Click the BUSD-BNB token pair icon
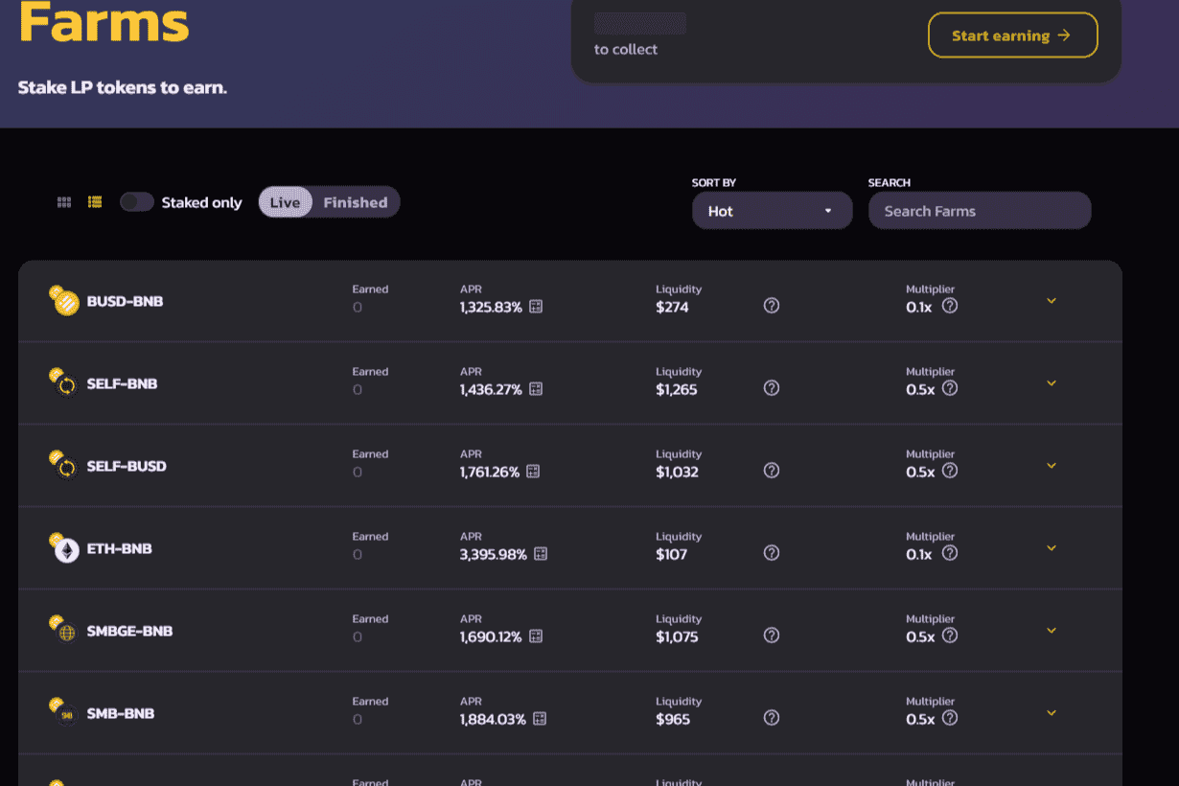The height and width of the screenshot is (786, 1179). tap(64, 300)
